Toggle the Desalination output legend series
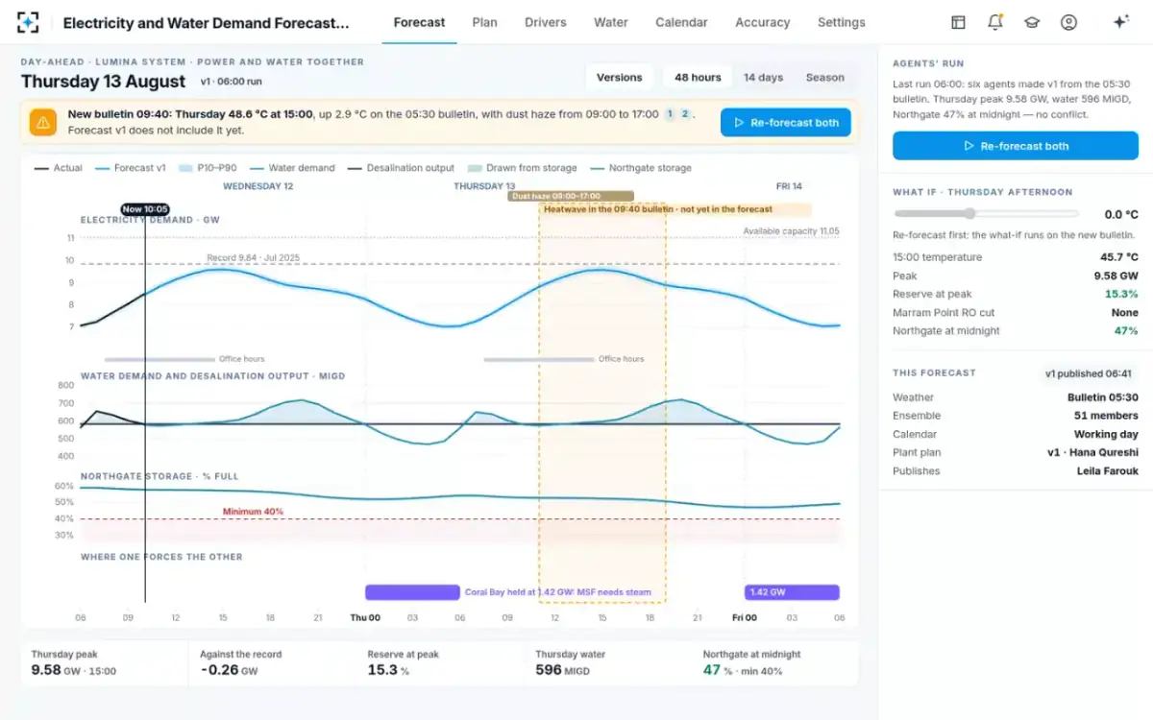1153x720 pixels. [x=401, y=168]
